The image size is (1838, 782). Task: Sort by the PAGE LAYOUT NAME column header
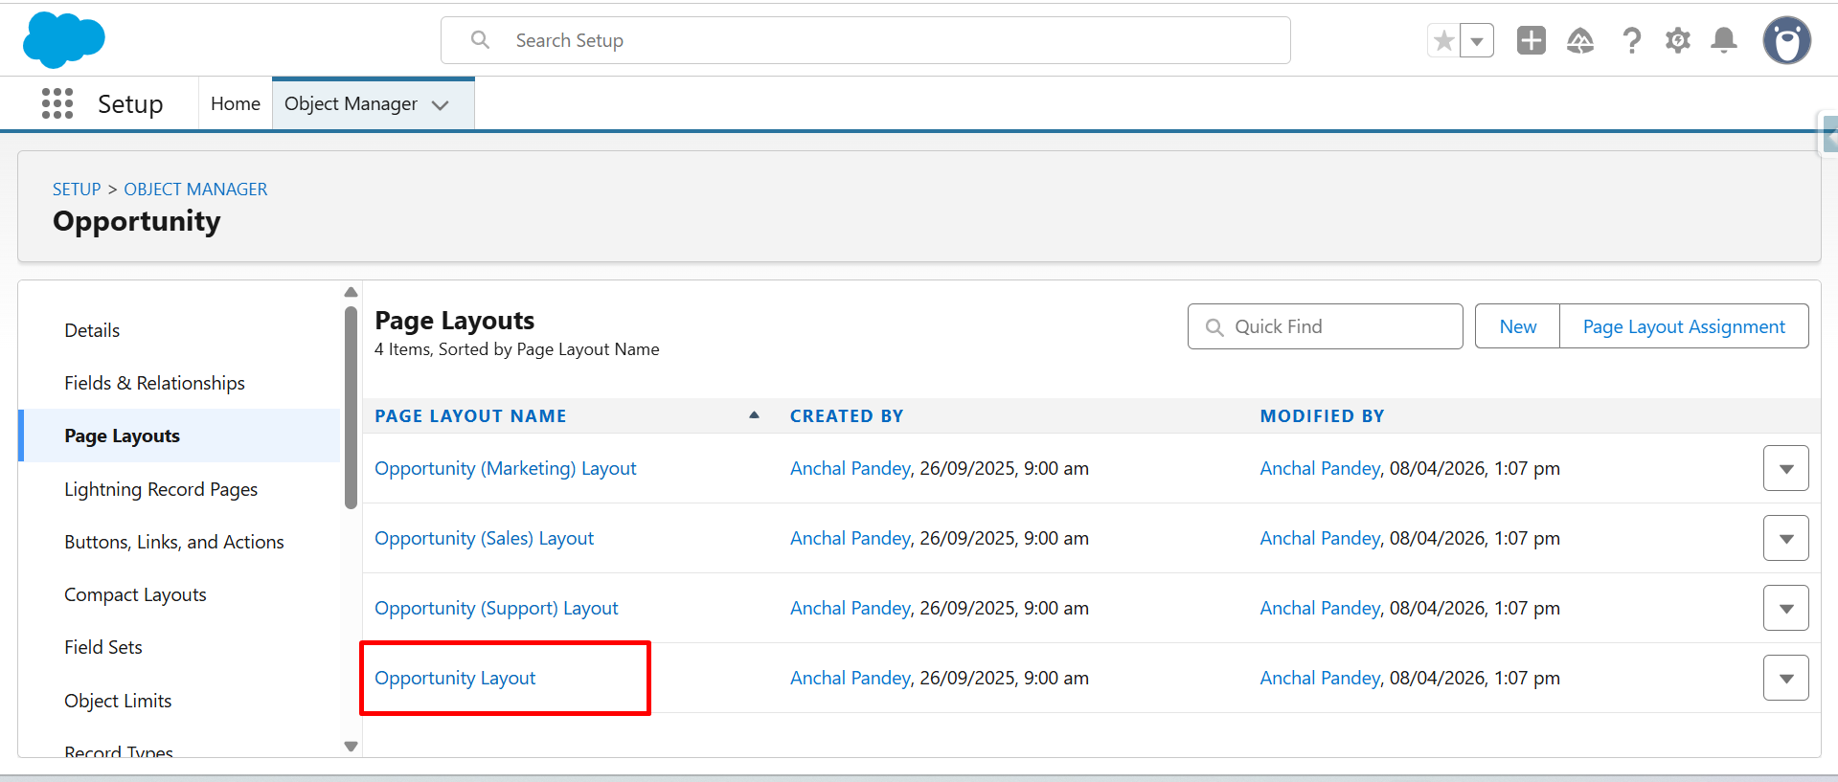[470, 416]
